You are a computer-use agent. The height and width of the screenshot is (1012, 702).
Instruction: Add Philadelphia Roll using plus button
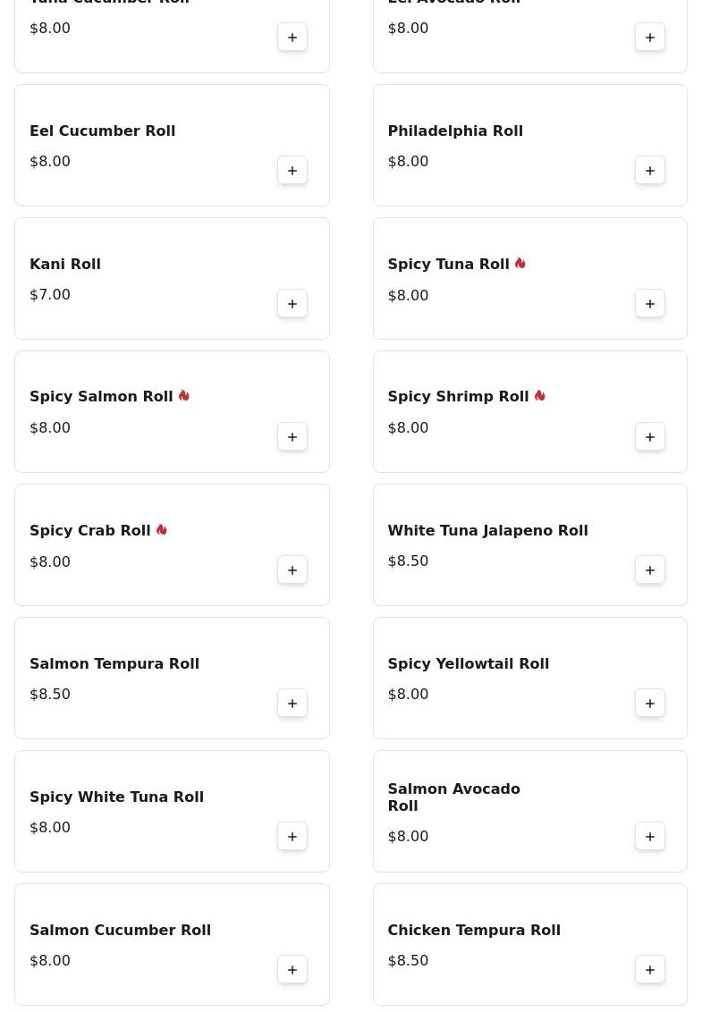tap(650, 171)
